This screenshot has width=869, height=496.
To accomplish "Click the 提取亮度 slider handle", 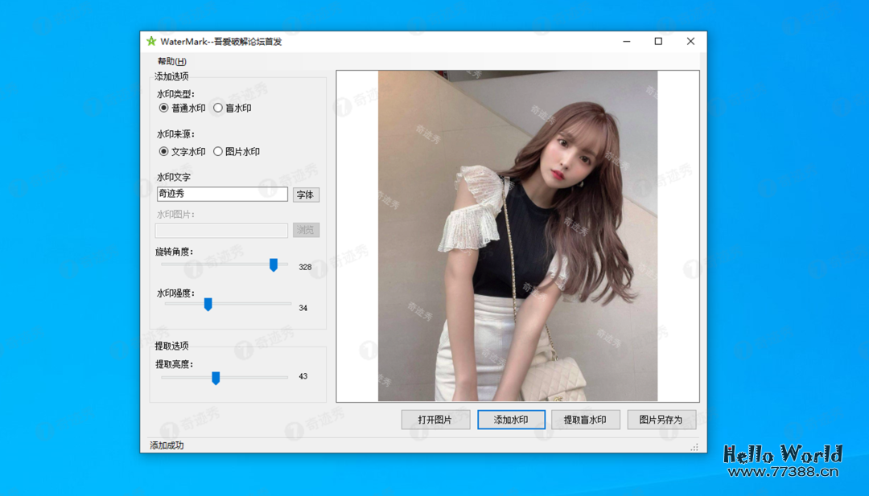I will point(216,378).
